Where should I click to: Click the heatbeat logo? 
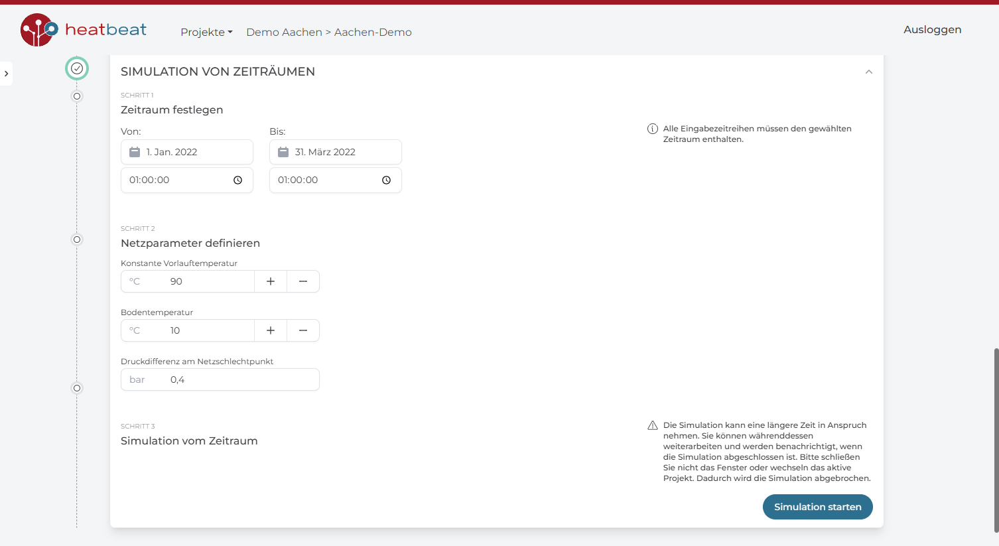pos(83,29)
